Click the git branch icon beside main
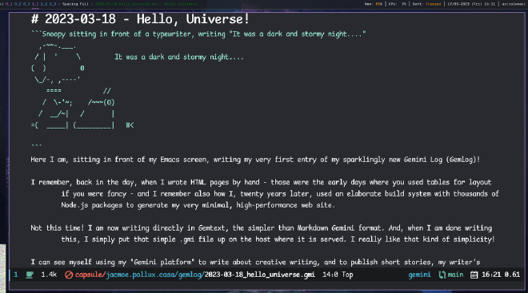Viewport: 528px width, 293px height. pyautogui.click(x=442, y=275)
